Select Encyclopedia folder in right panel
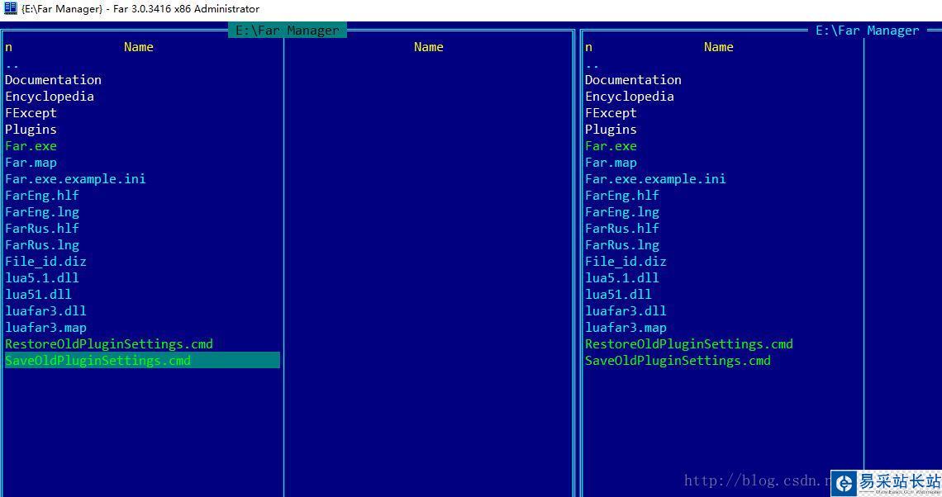 630,96
